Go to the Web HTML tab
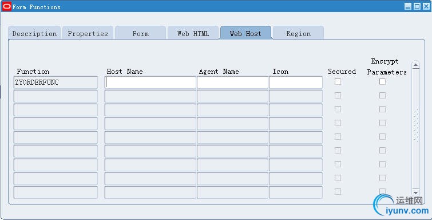This screenshot has width=432, height=220. (193, 33)
